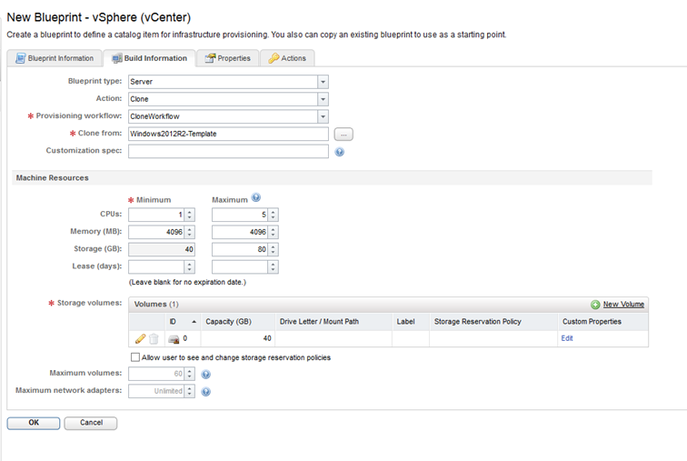Viewport: 687px width, 461px height.
Task: Expand the Action dropdown
Action: 323,99
